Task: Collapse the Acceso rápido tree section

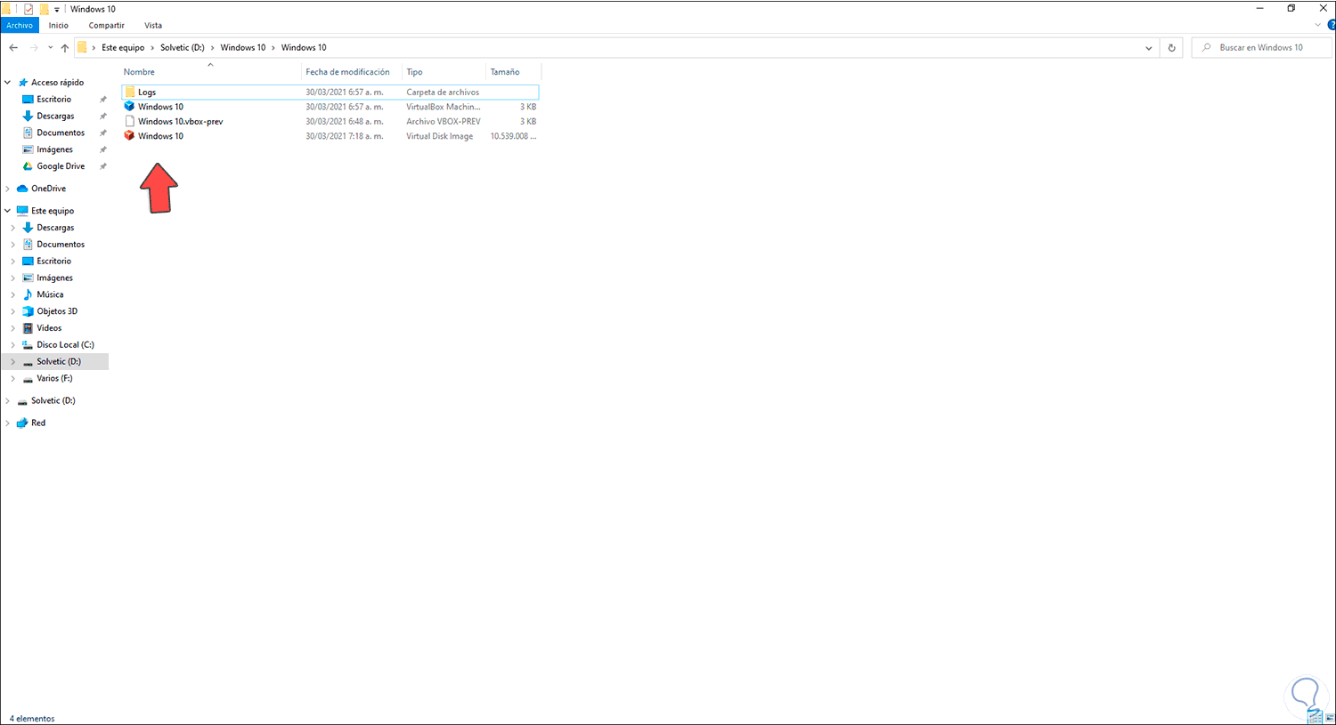Action: [x=8, y=83]
